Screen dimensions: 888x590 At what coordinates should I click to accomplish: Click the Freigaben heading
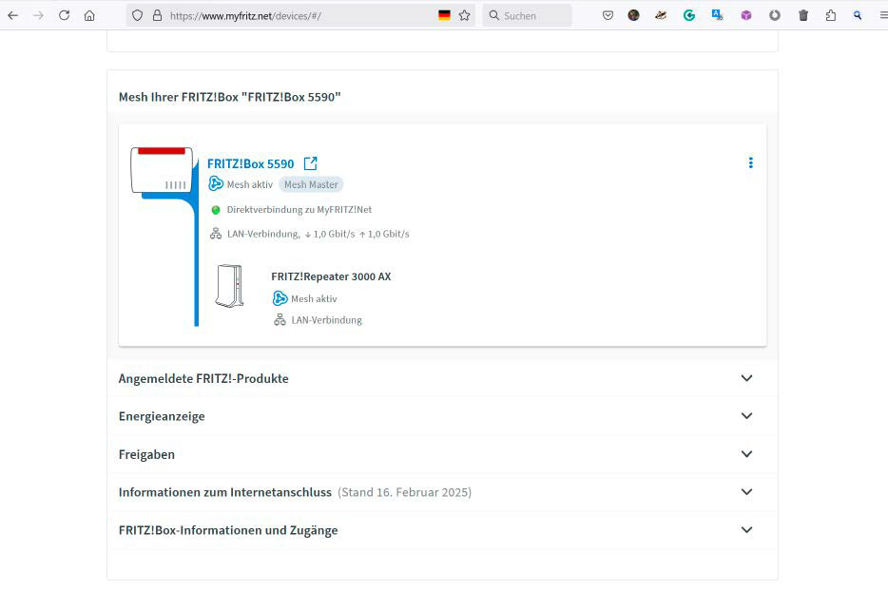[x=146, y=454]
